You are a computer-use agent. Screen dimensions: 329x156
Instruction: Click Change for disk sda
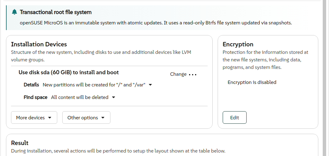(x=178, y=74)
